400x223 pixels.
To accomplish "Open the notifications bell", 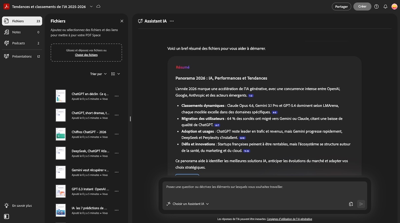I will click(385, 7).
